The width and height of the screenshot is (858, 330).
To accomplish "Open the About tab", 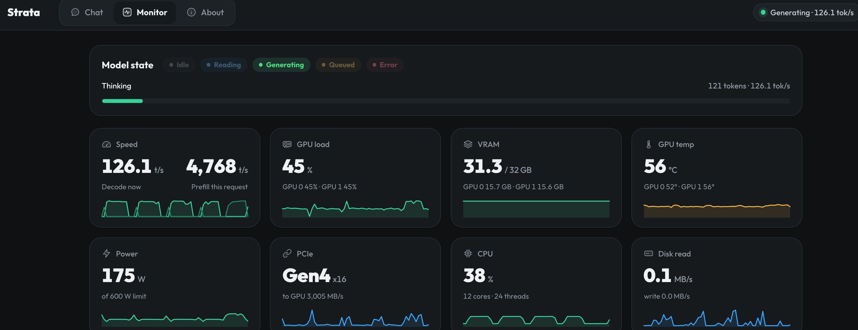I will pyautogui.click(x=205, y=12).
